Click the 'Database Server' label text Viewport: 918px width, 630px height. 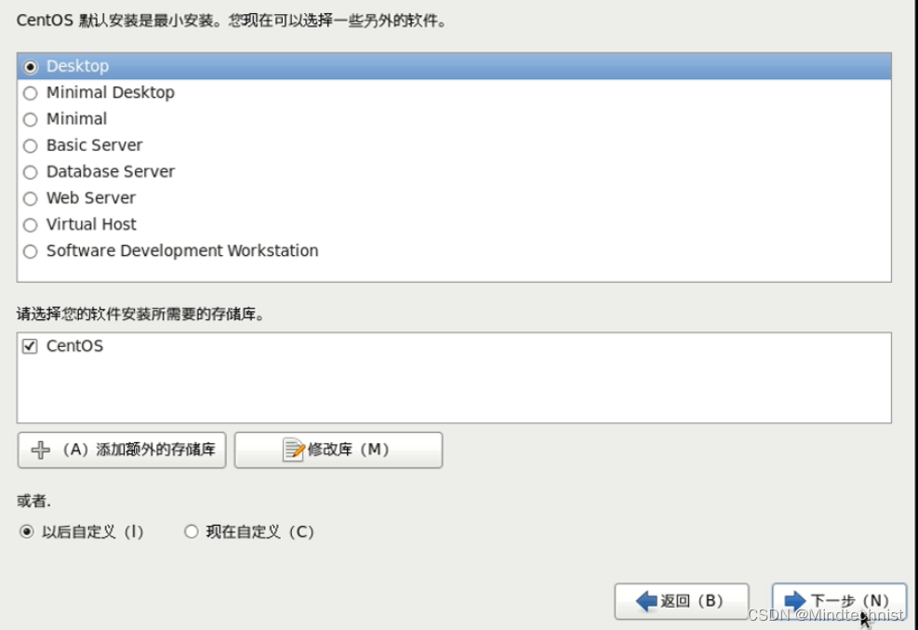tap(111, 171)
